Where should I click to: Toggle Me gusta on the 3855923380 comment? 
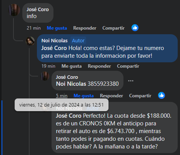83,96
